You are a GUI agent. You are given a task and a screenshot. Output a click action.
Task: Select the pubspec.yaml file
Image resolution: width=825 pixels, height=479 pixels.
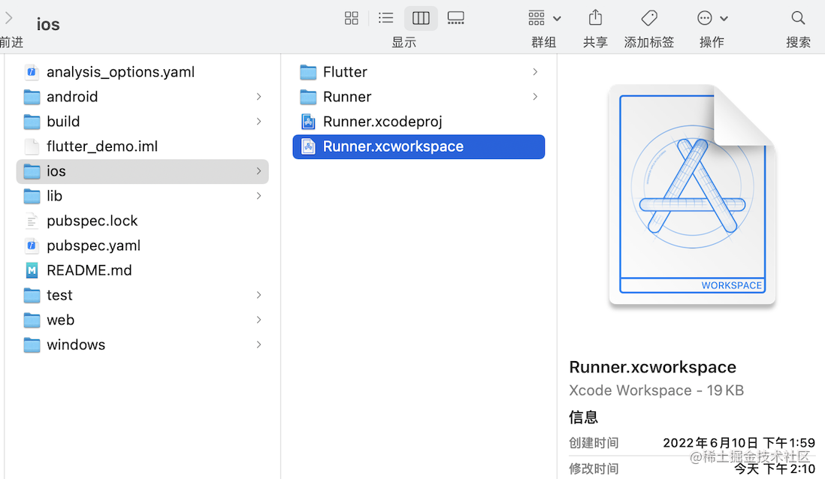pos(93,246)
